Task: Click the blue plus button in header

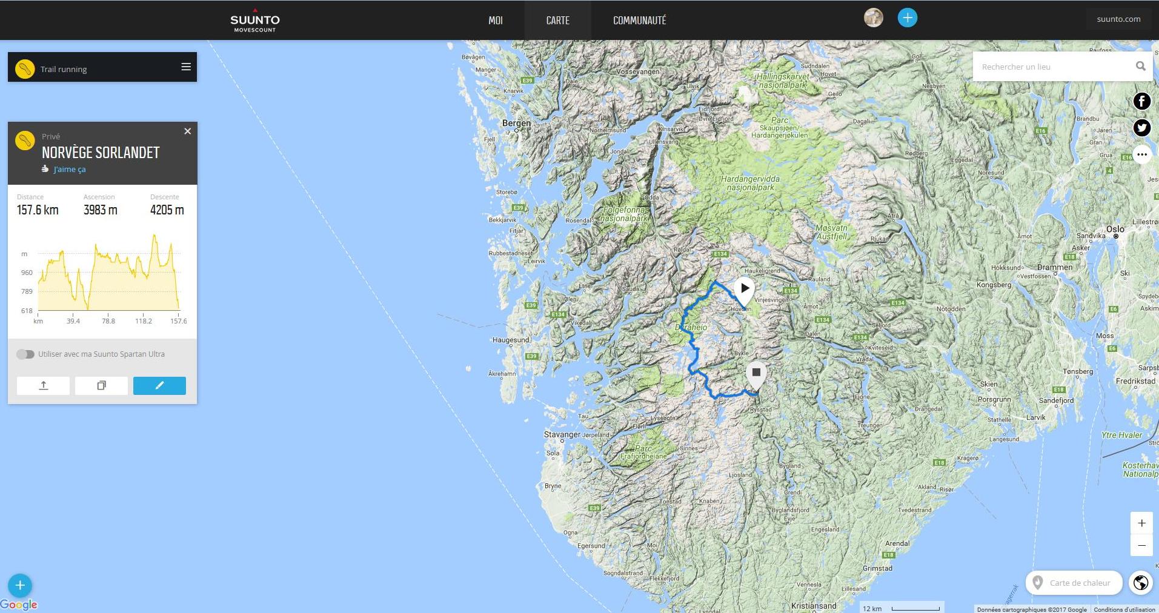Action: coord(907,18)
